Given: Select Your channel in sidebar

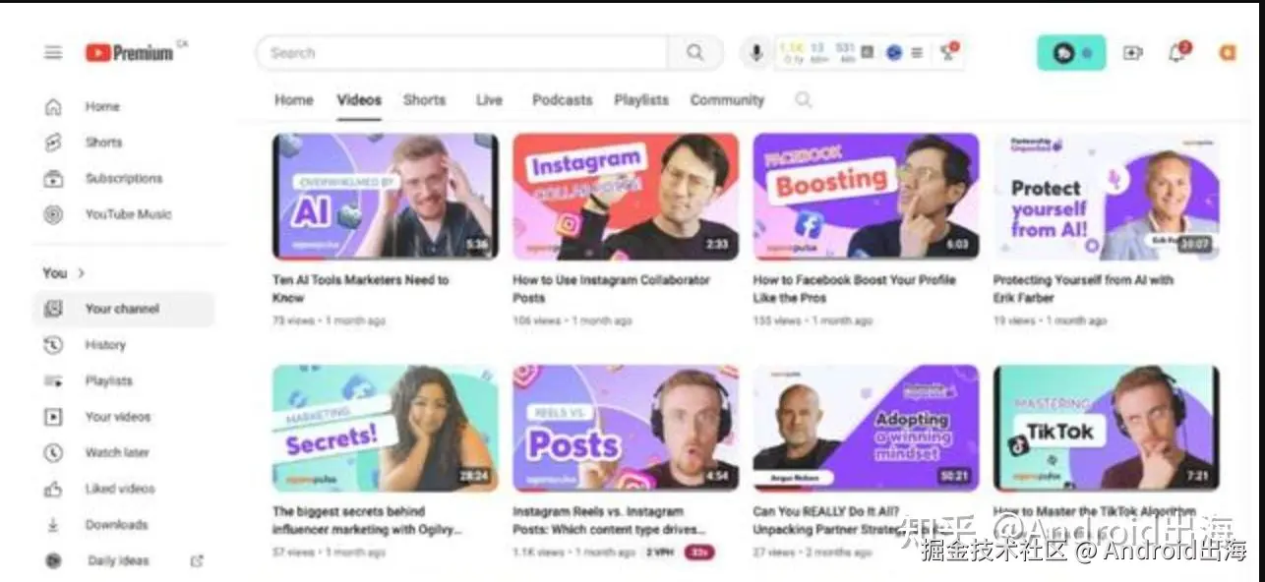Looking at the screenshot, I should [x=123, y=309].
